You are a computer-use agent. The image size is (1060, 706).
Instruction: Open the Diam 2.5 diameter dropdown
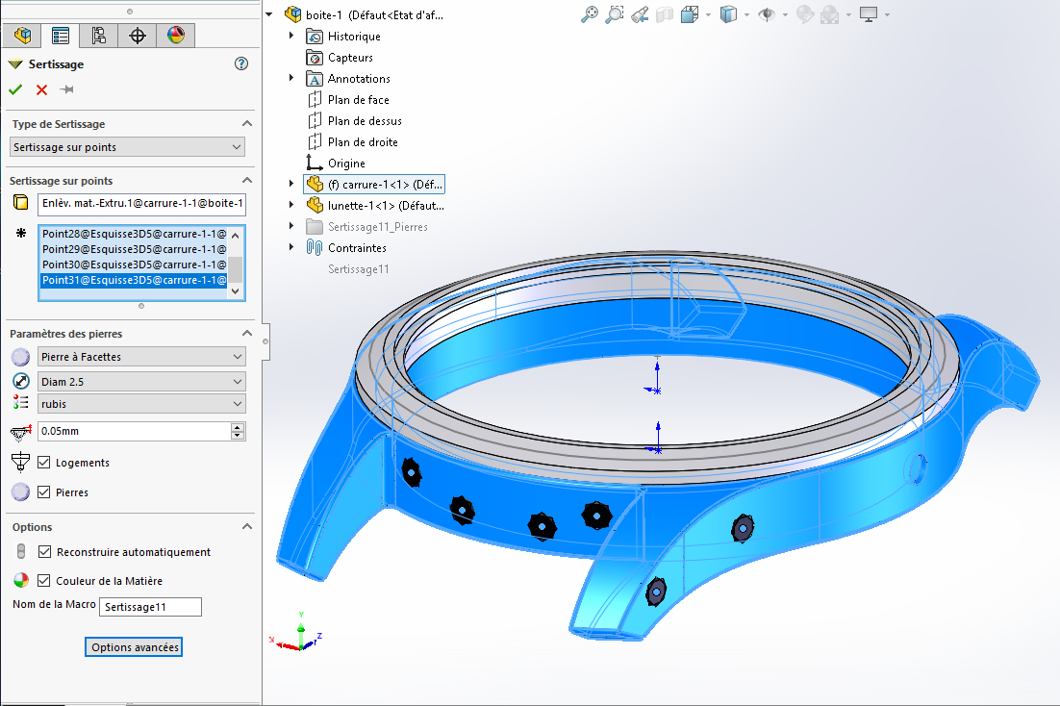(141, 381)
